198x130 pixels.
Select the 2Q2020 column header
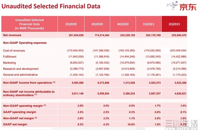coord(71,24)
